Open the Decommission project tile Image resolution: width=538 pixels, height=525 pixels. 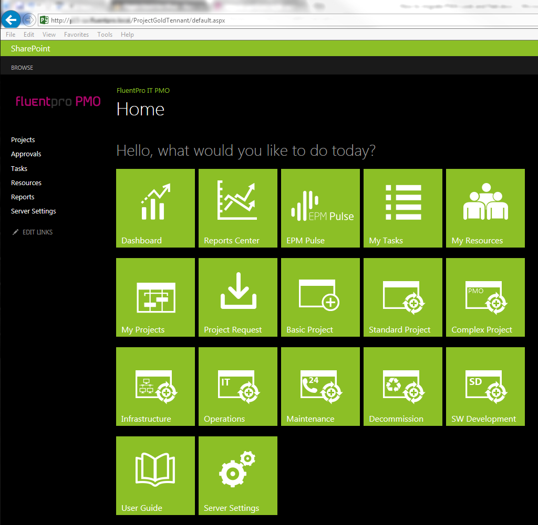coord(403,387)
